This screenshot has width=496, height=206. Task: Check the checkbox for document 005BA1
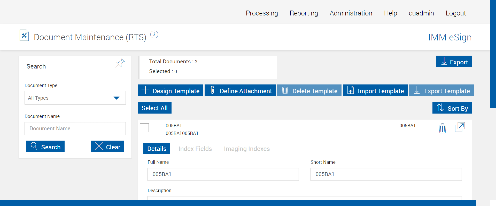(144, 128)
